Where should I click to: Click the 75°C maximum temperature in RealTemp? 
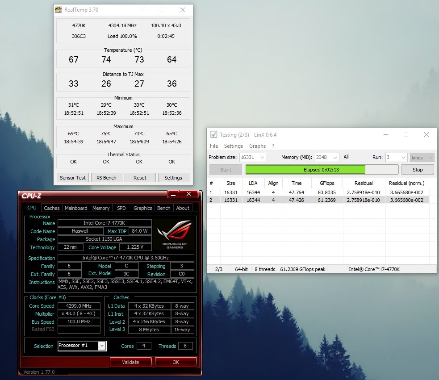pyautogui.click(x=106, y=134)
